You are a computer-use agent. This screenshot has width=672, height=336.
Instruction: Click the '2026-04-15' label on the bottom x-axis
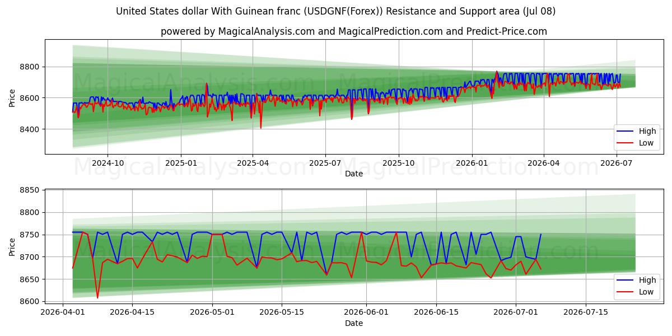pyautogui.click(x=132, y=312)
